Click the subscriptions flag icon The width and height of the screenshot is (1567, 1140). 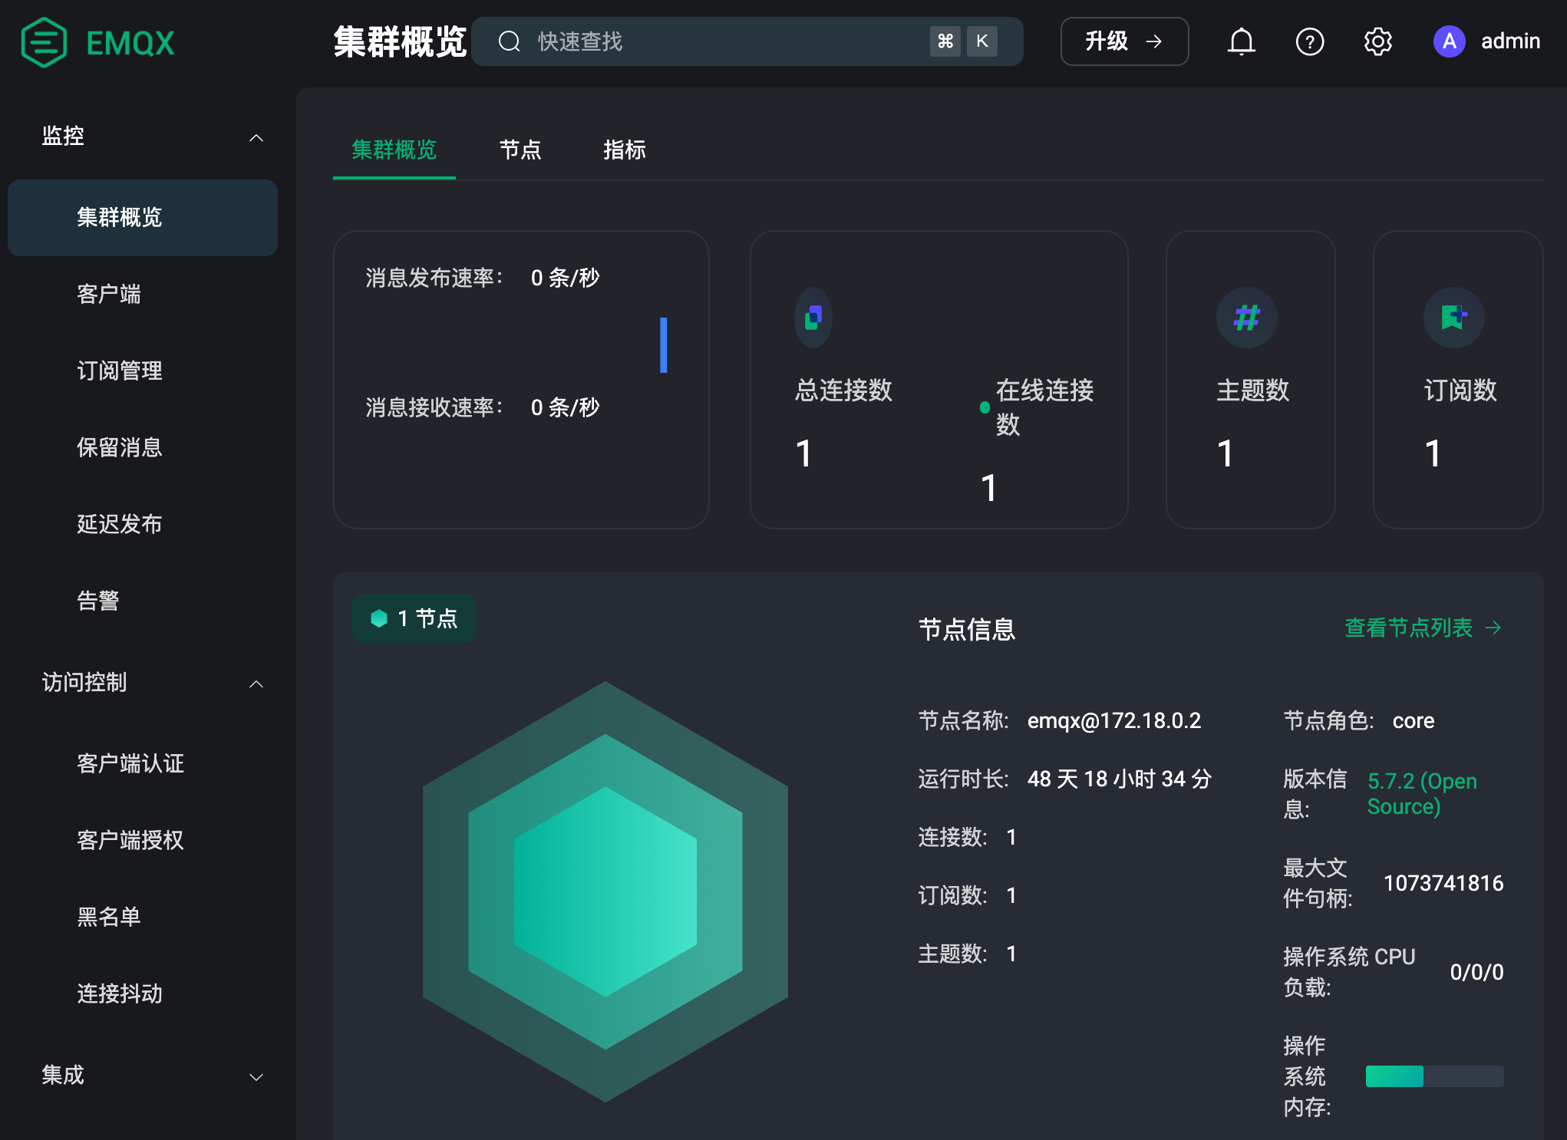1453,317
